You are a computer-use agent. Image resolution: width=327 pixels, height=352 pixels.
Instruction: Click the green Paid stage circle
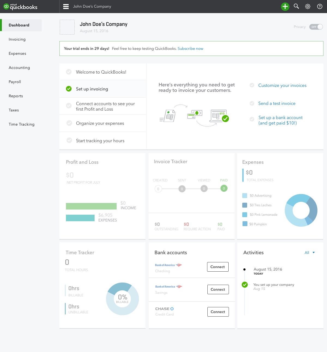tap(224, 188)
